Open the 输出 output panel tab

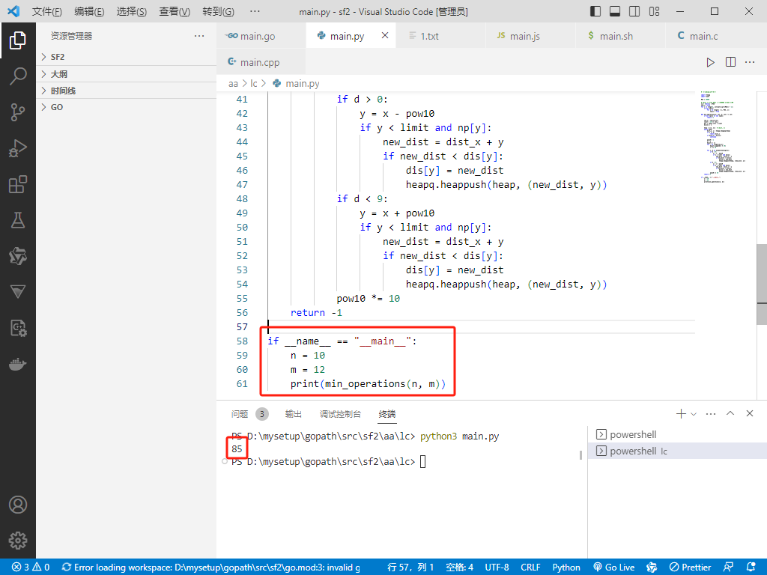click(294, 414)
